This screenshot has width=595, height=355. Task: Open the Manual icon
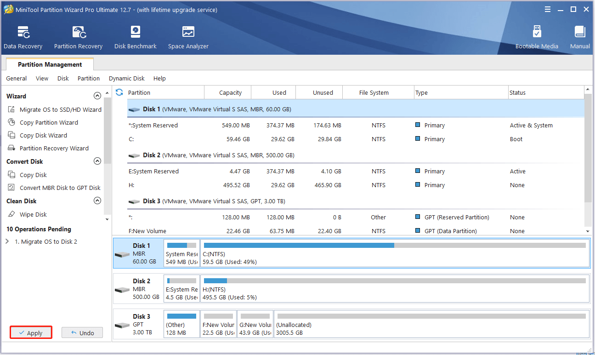[580, 38]
